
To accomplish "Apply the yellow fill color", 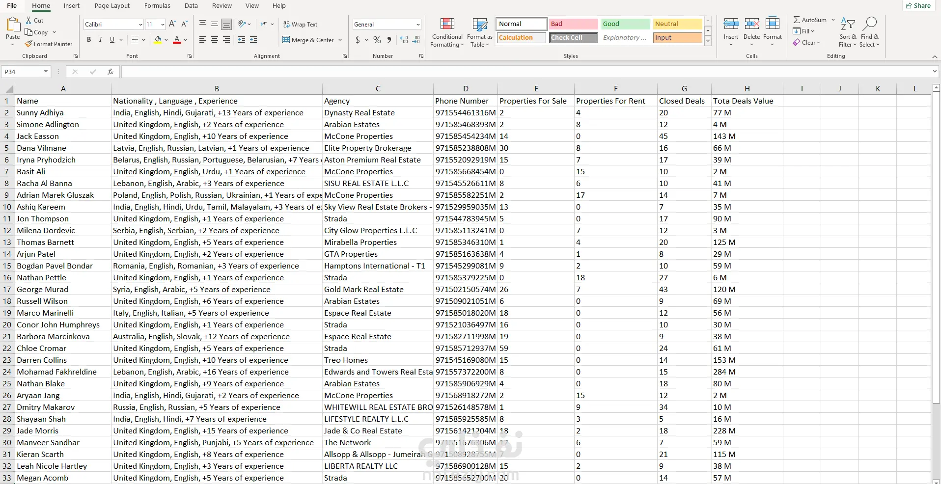I will pyautogui.click(x=158, y=40).
